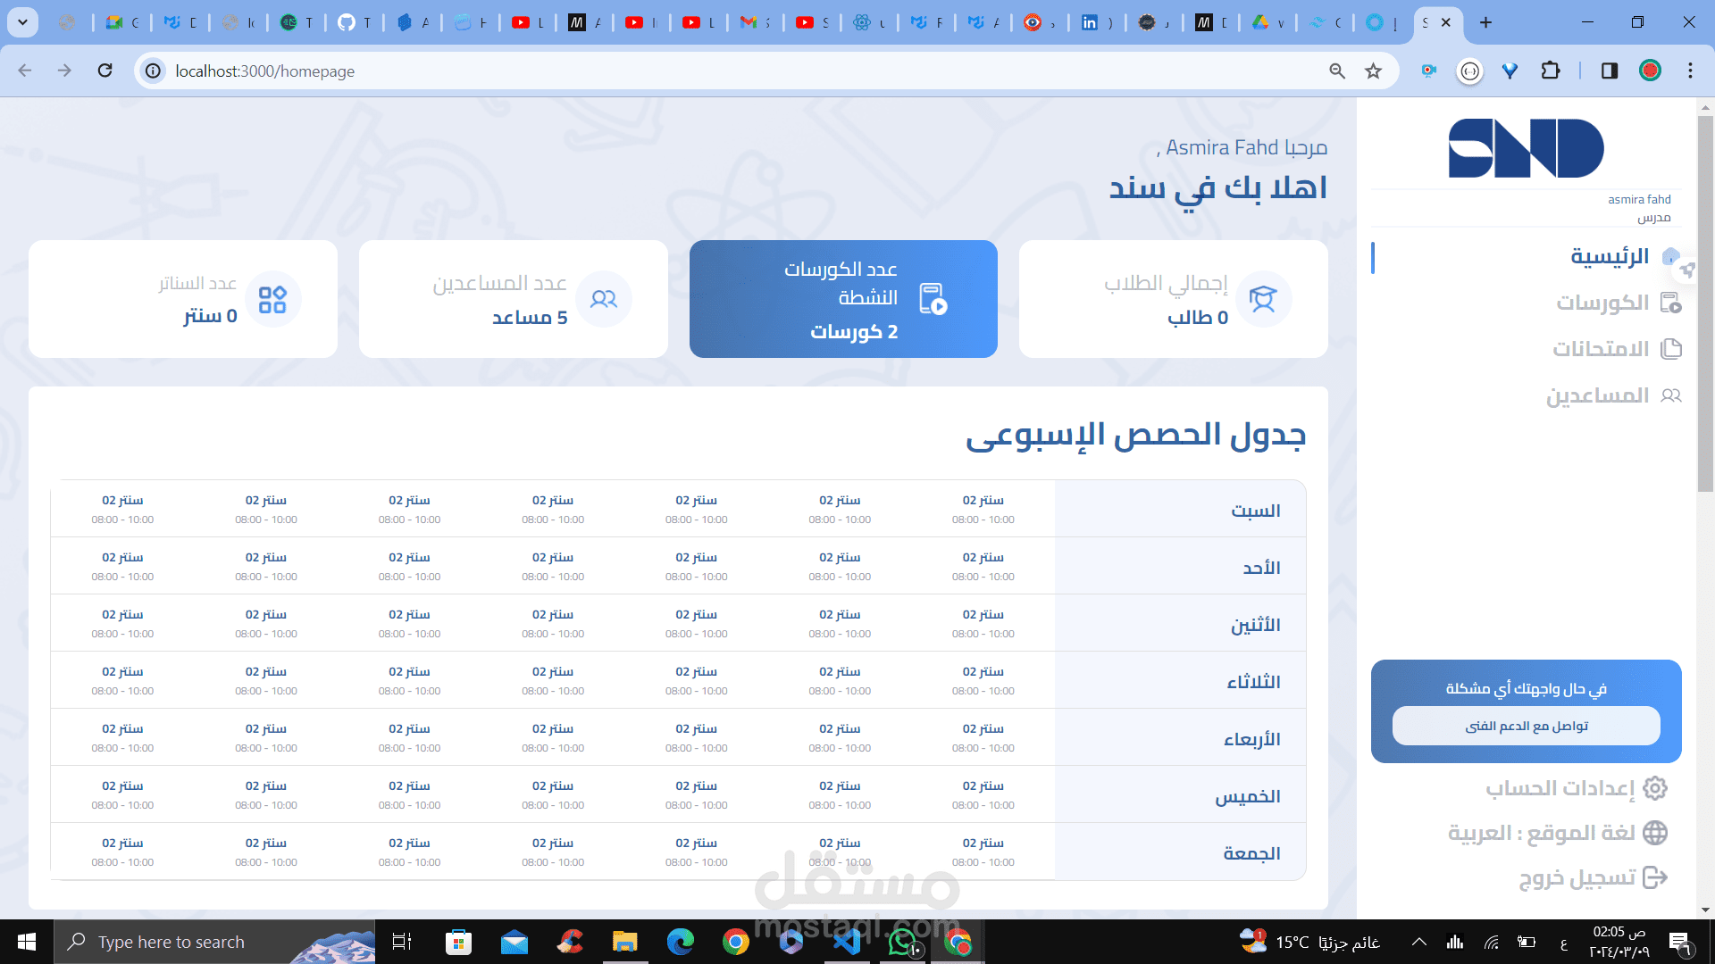The image size is (1715, 964).
Task: Open WhatsApp from the taskbar
Action: 904,942
